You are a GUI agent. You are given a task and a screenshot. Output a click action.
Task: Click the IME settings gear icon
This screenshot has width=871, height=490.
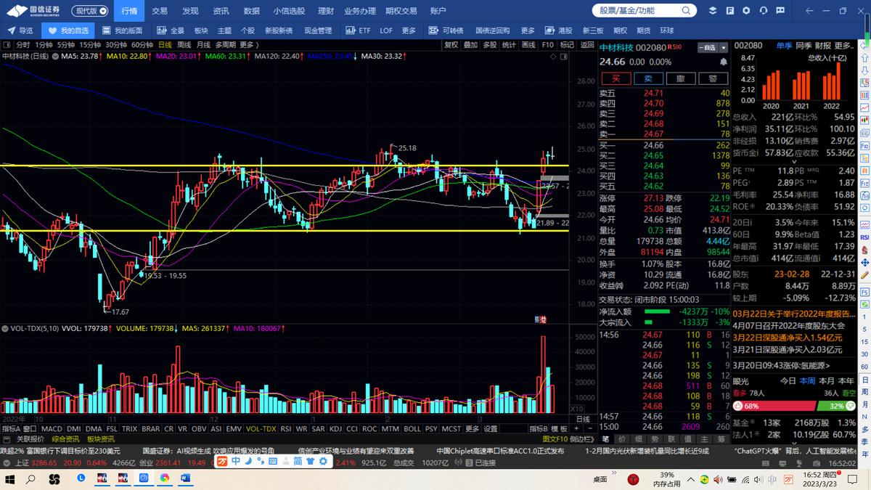coord(322,460)
